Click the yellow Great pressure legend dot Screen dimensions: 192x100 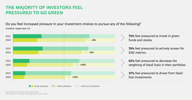32,86
